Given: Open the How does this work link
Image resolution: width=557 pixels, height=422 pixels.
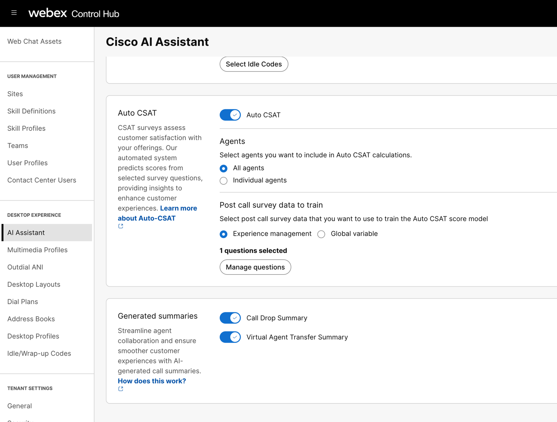Looking at the screenshot, I should (x=152, y=381).
